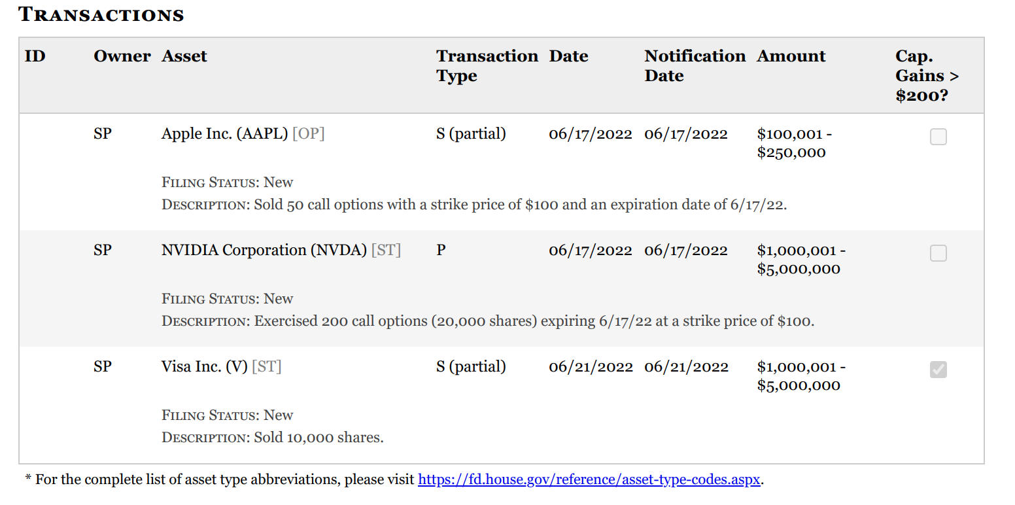Click the [OP] asset type code

coord(309,133)
